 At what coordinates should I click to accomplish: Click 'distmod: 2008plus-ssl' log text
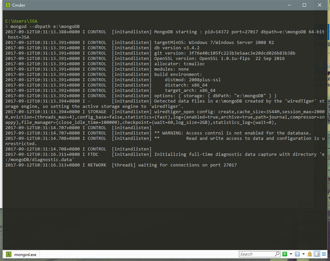[x=193, y=80]
